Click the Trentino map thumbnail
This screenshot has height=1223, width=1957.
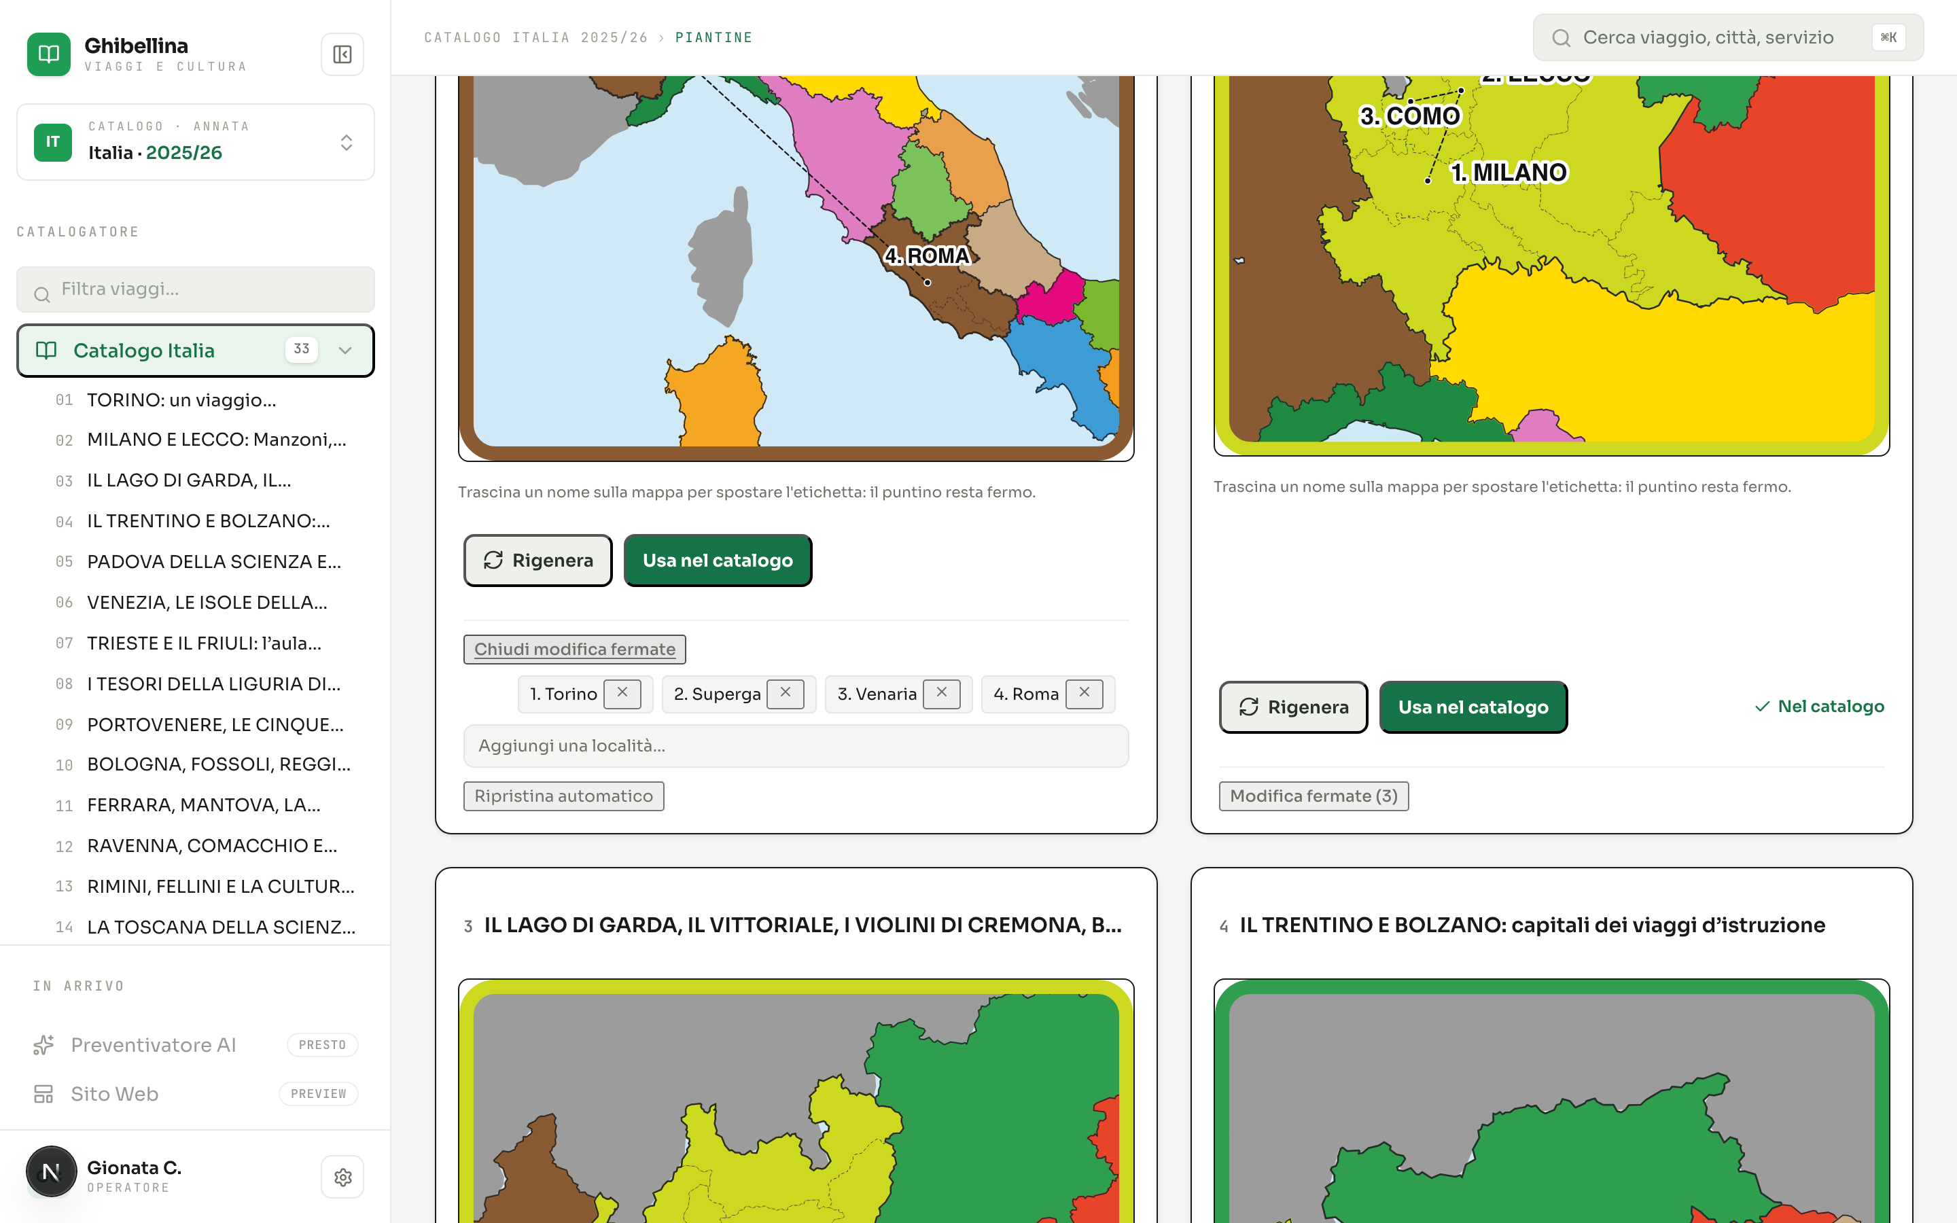click(x=1551, y=1101)
